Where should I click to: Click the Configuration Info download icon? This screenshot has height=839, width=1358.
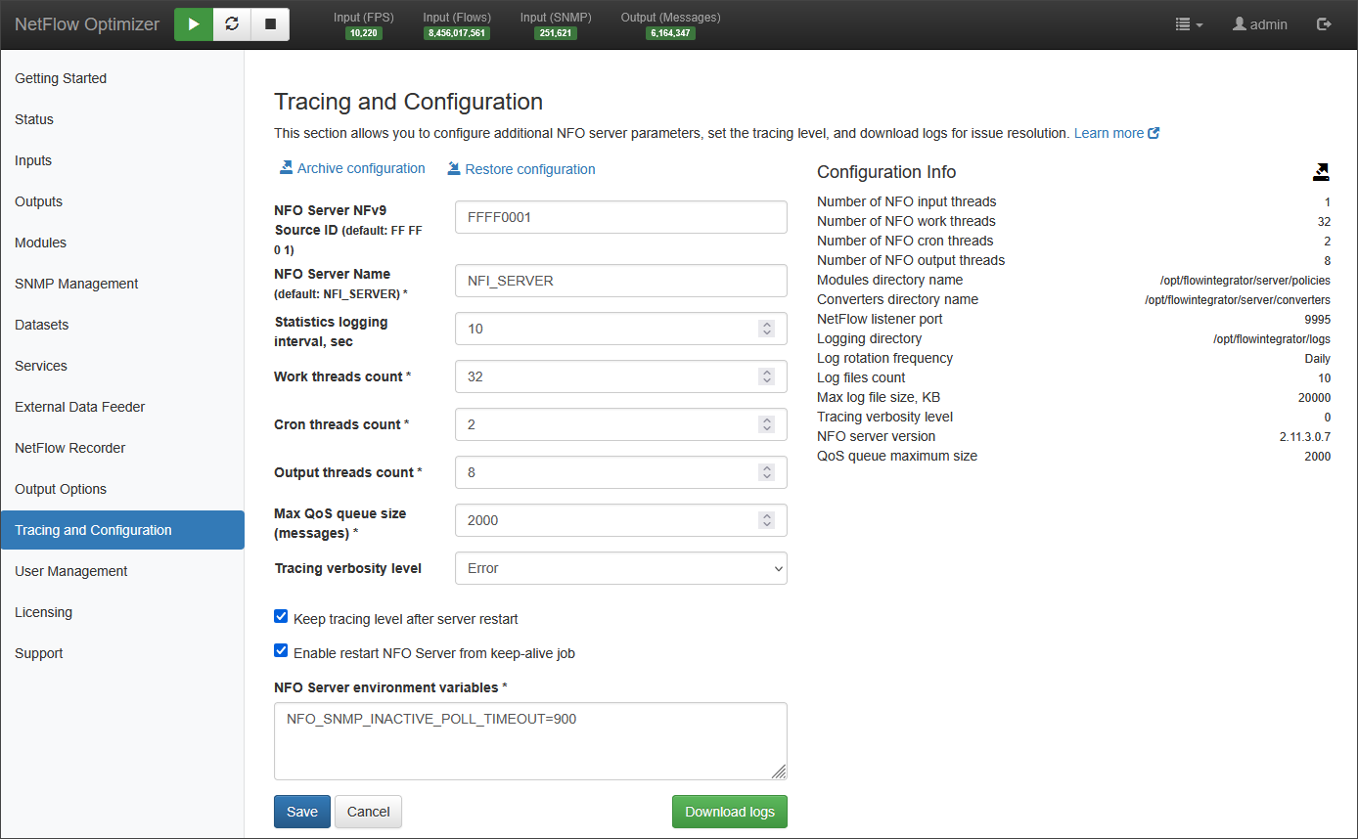click(1321, 172)
